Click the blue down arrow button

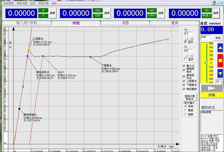tap(220, 73)
